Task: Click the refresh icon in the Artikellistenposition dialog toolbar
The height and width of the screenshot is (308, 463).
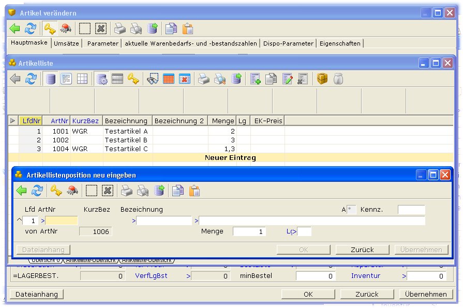Action: point(37,191)
